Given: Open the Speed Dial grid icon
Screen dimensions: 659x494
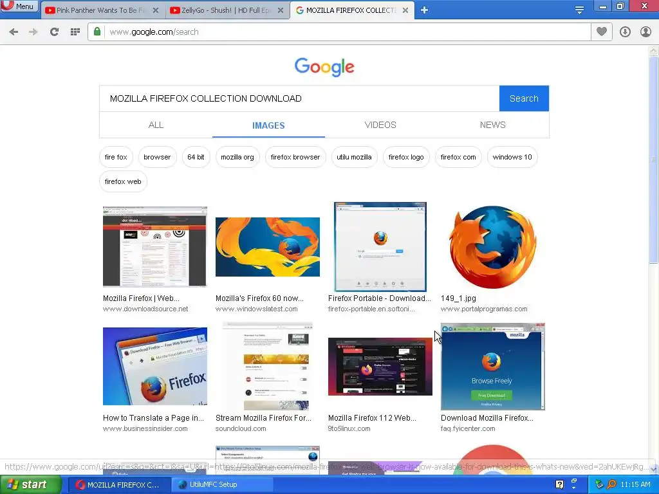Looking at the screenshot, I should 75,32.
